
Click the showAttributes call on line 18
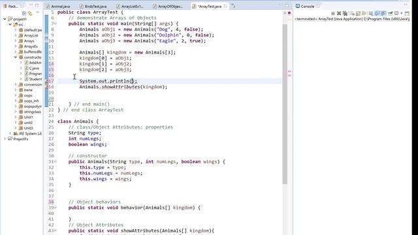coord(121,87)
